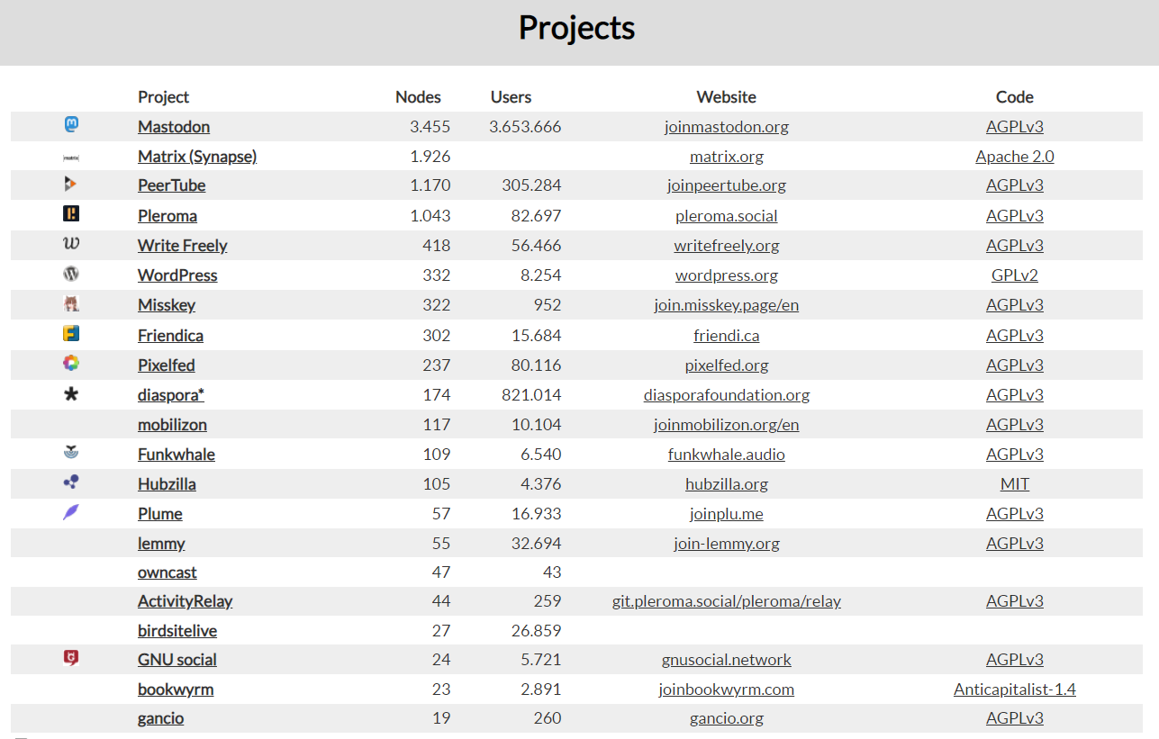
Task: Click the Hubzilla logo icon
Action: [x=71, y=482]
